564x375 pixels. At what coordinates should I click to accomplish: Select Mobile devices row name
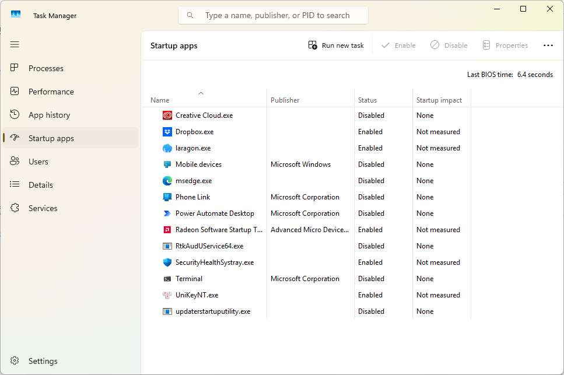[x=198, y=164]
